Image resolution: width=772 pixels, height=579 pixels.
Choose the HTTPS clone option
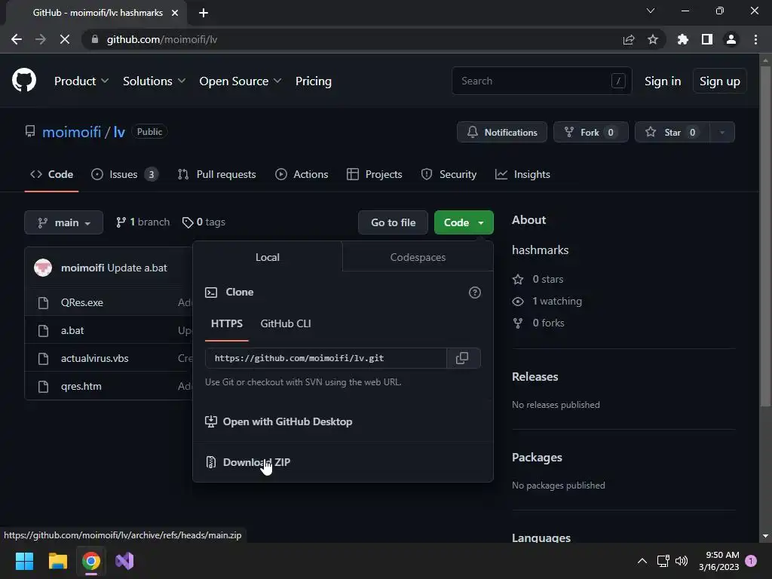[226, 323]
